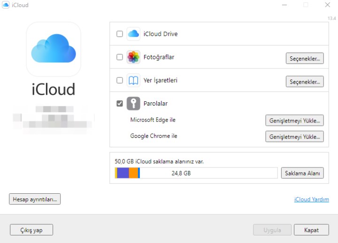Viewport: 338px width, 243px height.
Task: Click the Yer İşaretleri label
Action: (161, 80)
